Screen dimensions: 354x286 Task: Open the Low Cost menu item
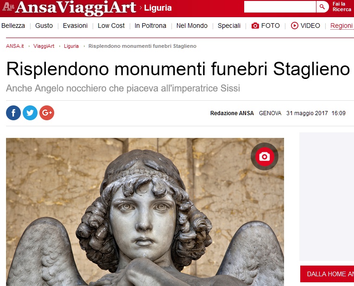tap(111, 26)
